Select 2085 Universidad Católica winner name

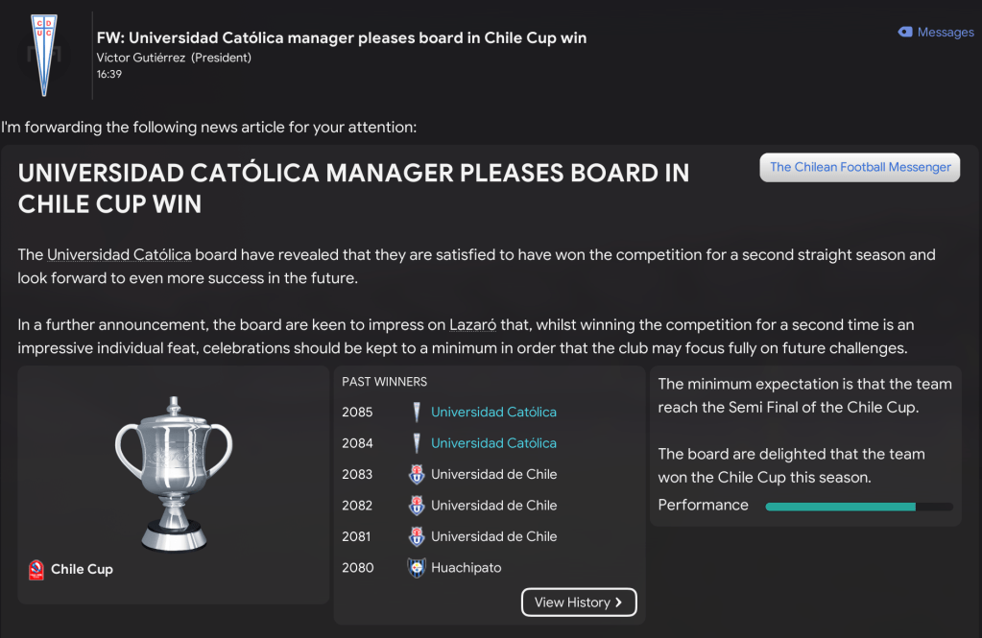493,413
